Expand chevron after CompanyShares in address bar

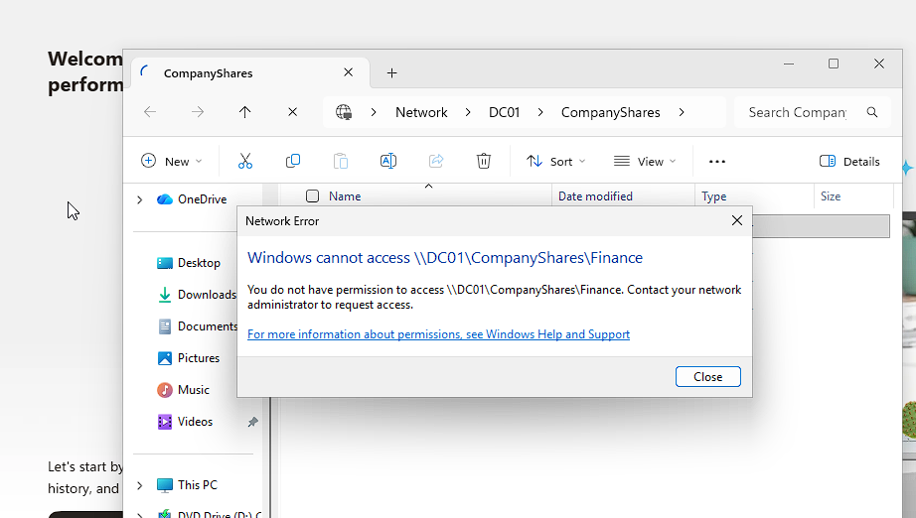pyautogui.click(x=682, y=112)
